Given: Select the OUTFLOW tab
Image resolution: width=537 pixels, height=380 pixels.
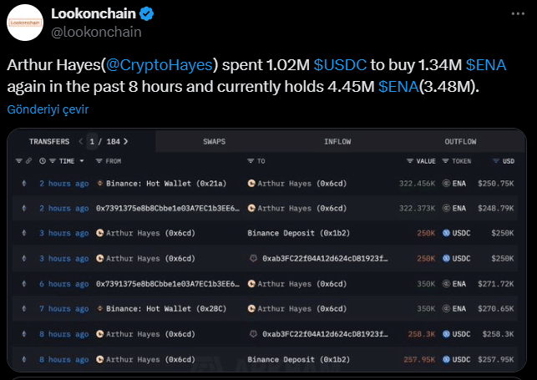Looking at the screenshot, I should click(x=460, y=142).
